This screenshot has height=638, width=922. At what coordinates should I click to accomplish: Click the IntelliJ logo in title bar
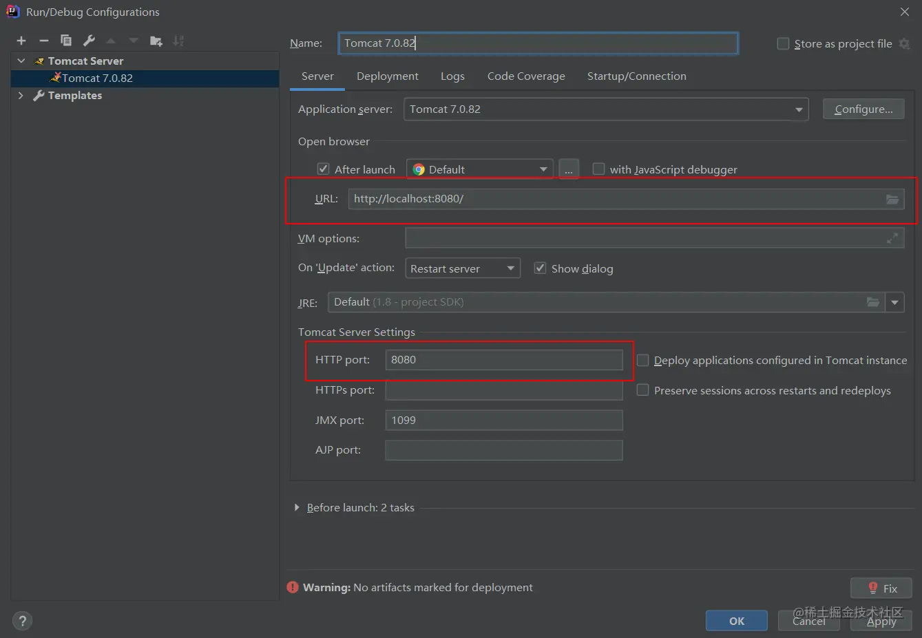click(x=12, y=12)
